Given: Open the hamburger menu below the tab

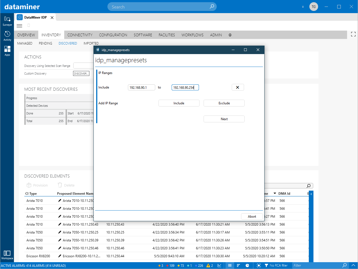Looking at the screenshot, I should point(19,26).
